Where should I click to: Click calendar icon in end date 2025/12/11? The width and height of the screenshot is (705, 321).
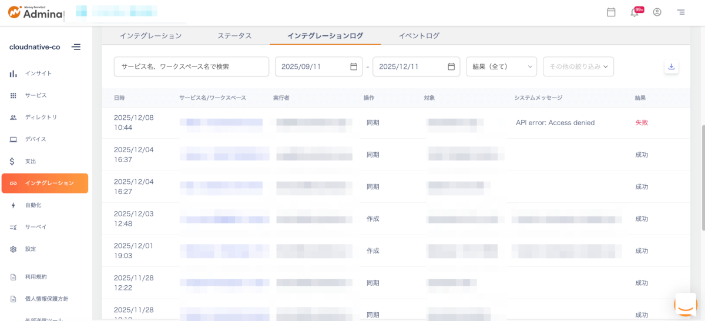[x=451, y=67]
